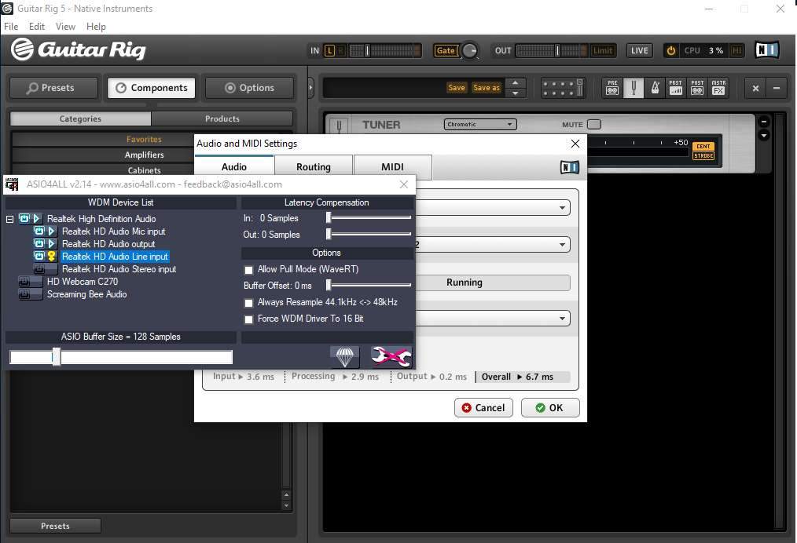This screenshot has height=543, width=797.
Task: Show the virtual Rig Kontrol icon
Action: (x=562, y=88)
